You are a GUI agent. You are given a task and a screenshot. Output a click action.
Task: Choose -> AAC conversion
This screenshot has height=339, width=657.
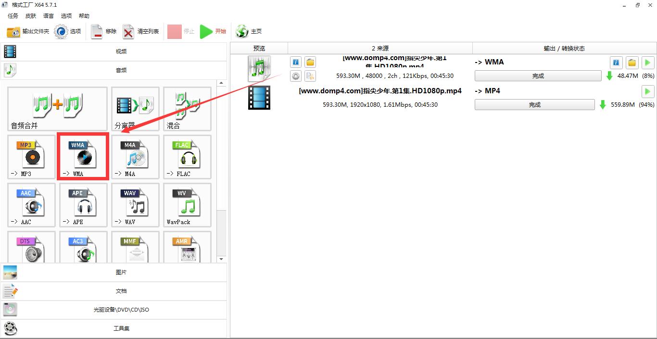coord(31,205)
